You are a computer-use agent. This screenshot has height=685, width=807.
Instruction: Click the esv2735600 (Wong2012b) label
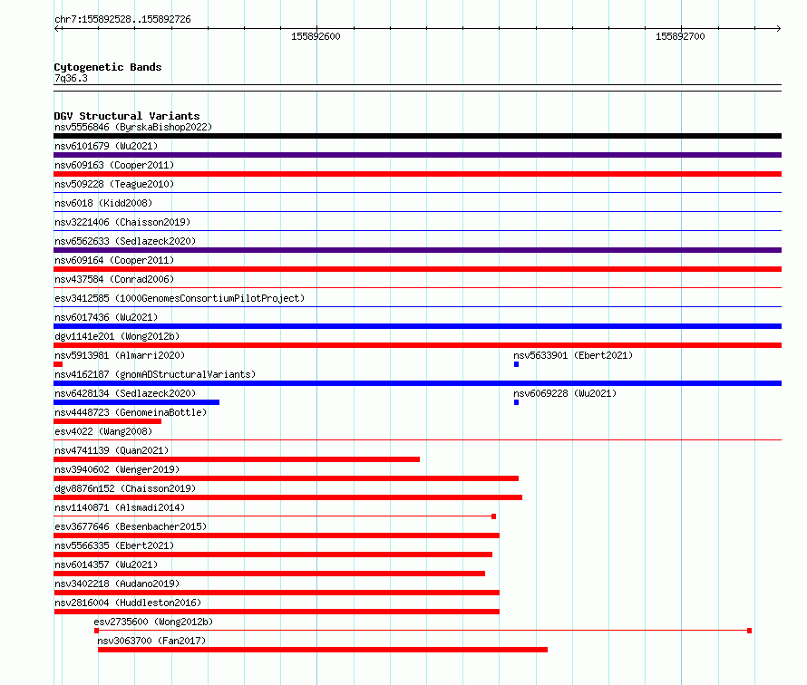coord(153,622)
